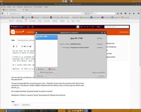The height and width of the screenshot is (112, 141).
Task: Open the Firefox hamburger menu
Action: click(138, 13)
